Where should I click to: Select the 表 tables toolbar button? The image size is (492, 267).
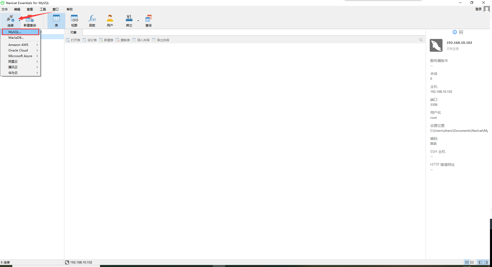click(56, 21)
